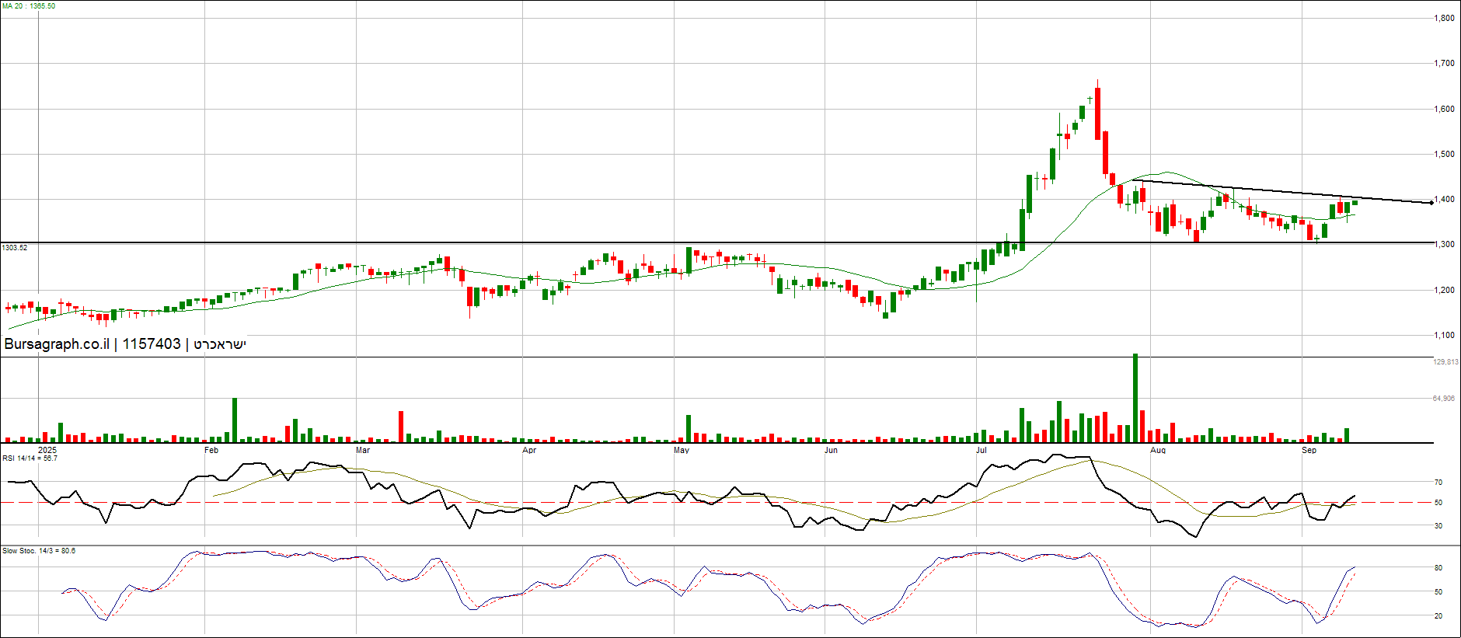Screen dimensions: 1461x638
Task: Click the Mar month marker on time axis
Action: pyautogui.click(x=363, y=451)
